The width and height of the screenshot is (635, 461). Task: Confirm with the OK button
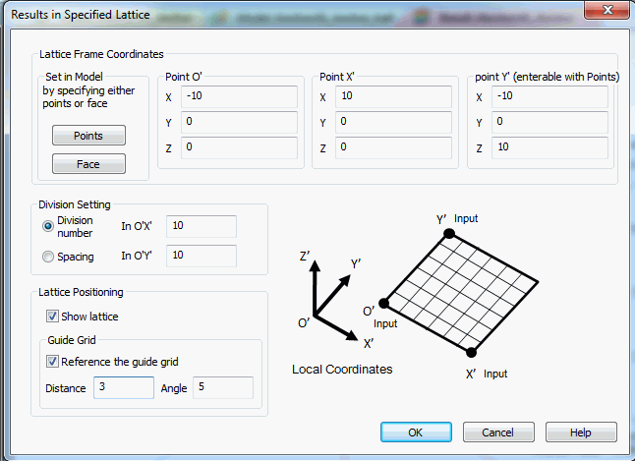416,432
